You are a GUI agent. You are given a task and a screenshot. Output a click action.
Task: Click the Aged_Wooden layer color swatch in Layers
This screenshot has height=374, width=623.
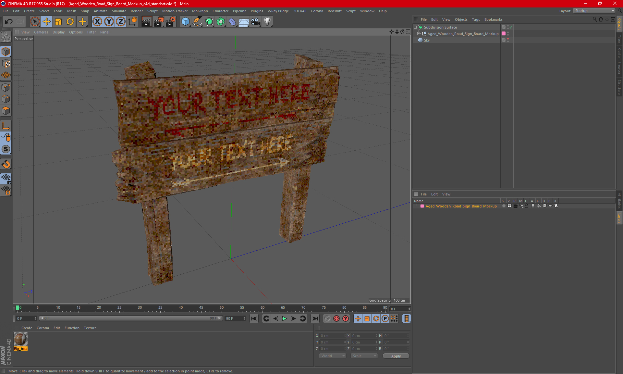click(x=422, y=206)
